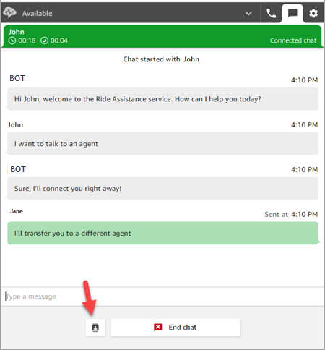Click the Available status label
The width and height of the screenshot is (325, 350).
(38, 14)
